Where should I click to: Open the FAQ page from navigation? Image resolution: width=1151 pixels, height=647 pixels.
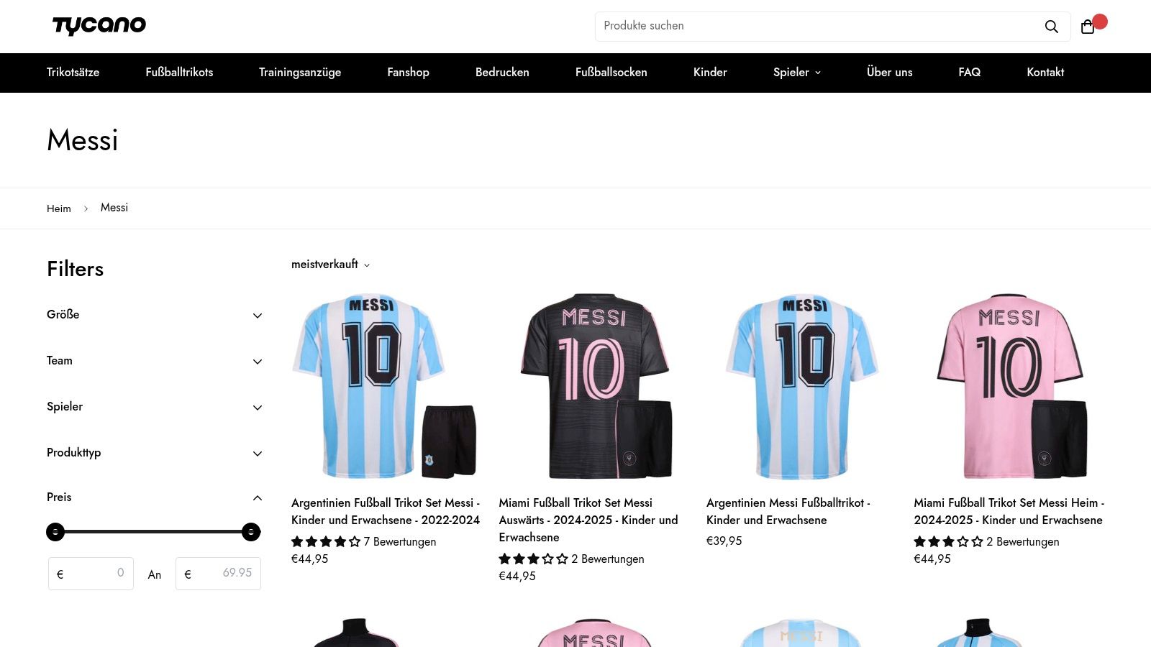click(x=969, y=73)
